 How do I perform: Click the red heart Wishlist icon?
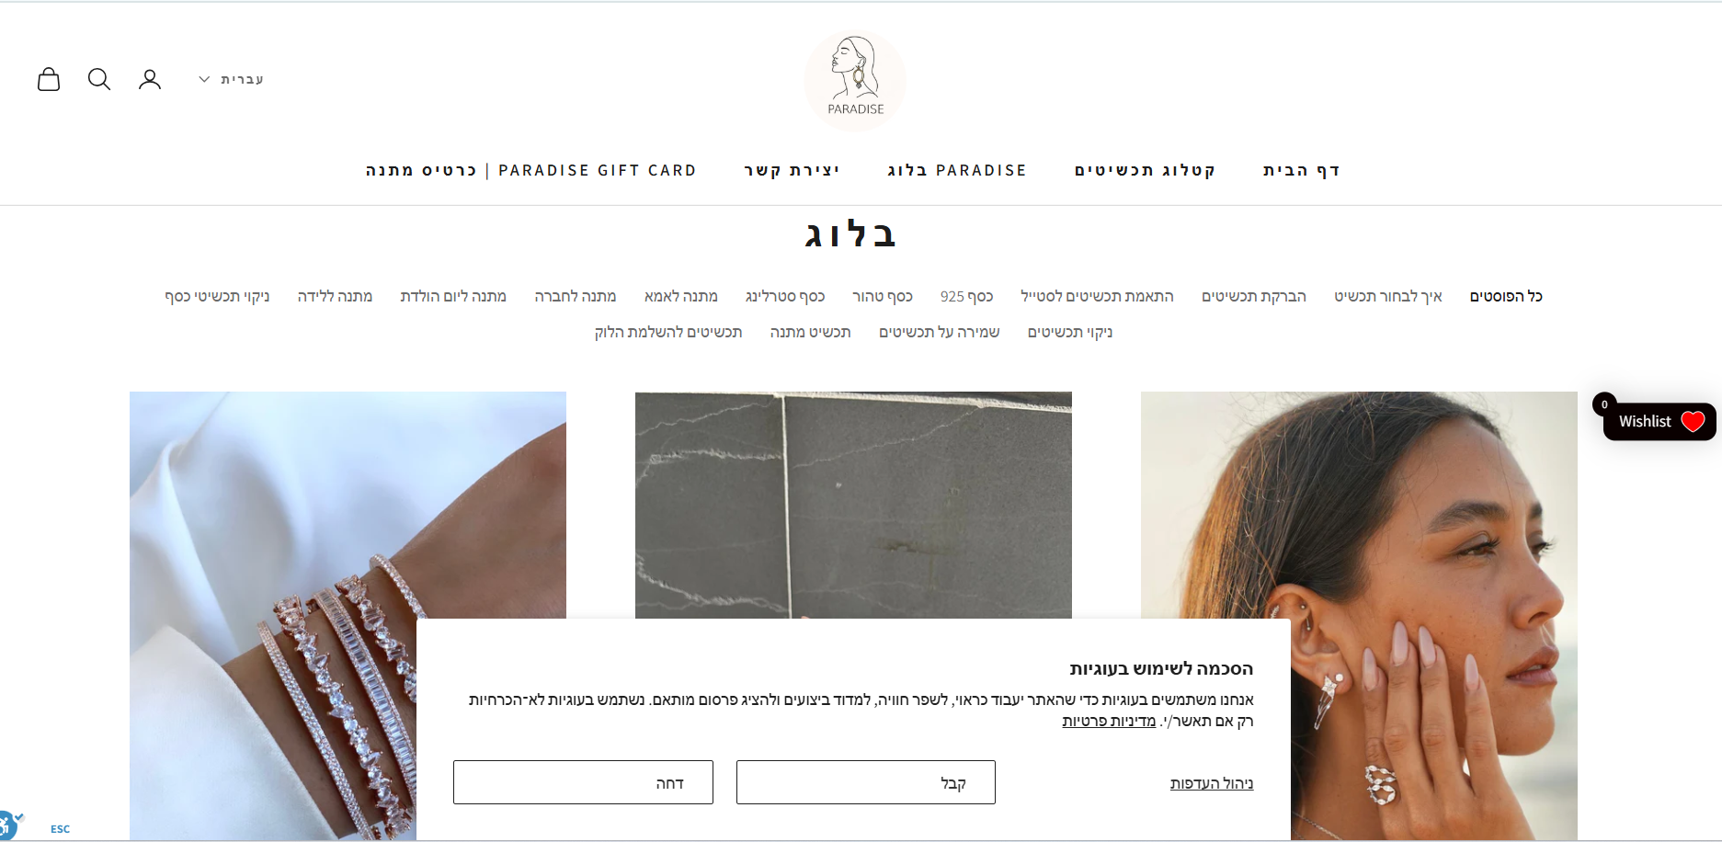pos(1693,421)
